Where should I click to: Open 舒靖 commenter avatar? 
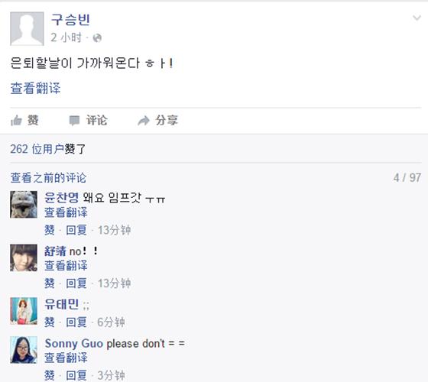24,257
